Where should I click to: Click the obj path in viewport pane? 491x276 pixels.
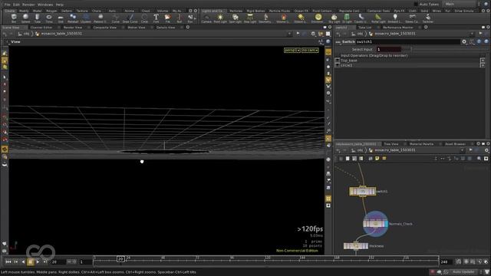27,34
